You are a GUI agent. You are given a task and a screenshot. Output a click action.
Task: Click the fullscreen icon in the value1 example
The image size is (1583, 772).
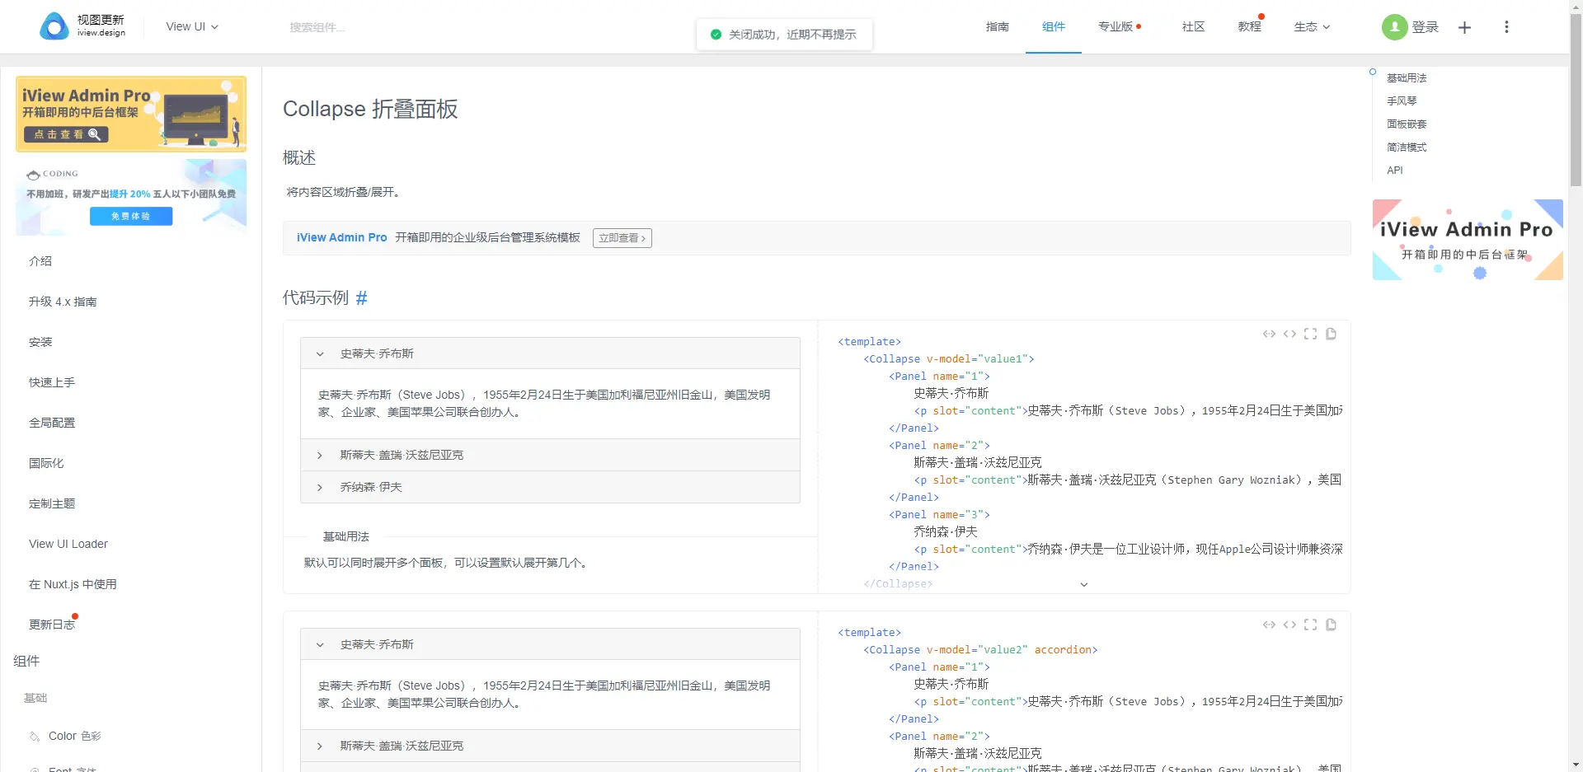(1310, 334)
